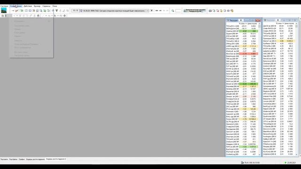
Task: Click the X icon beside the message box
Action: click(x=151, y=10)
